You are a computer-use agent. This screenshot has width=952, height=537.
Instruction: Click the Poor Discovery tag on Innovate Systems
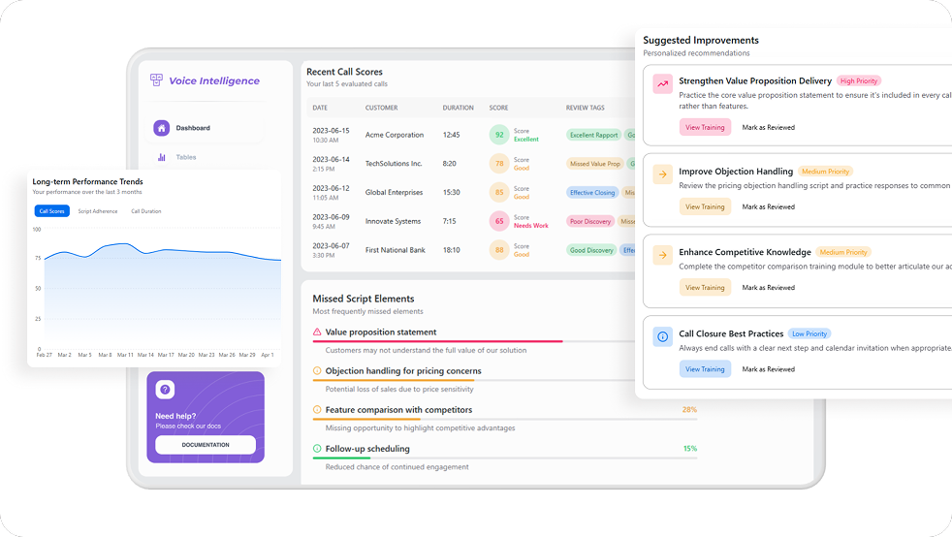point(590,222)
